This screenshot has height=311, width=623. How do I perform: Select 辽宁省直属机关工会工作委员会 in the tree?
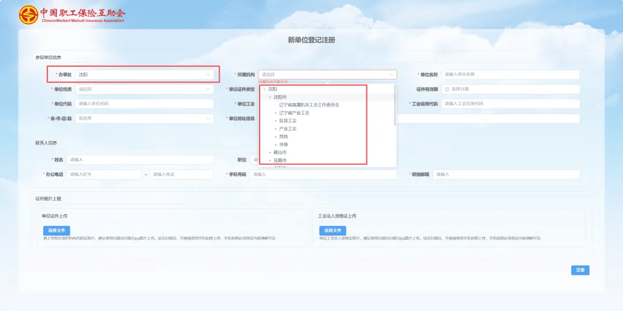point(309,105)
